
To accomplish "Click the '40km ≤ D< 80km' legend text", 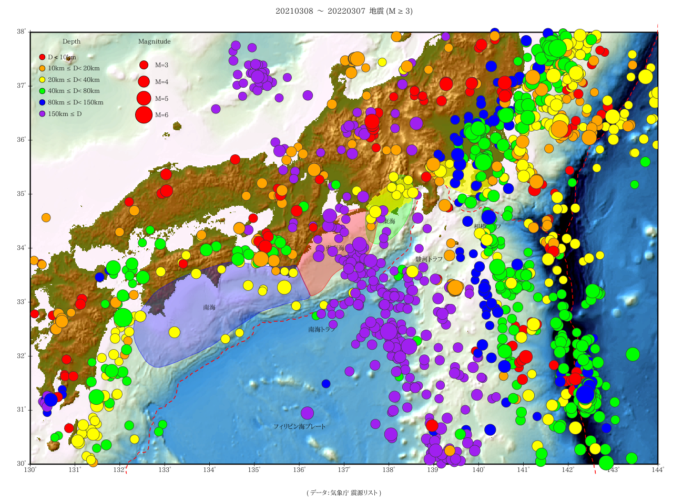I will tap(74, 91).
